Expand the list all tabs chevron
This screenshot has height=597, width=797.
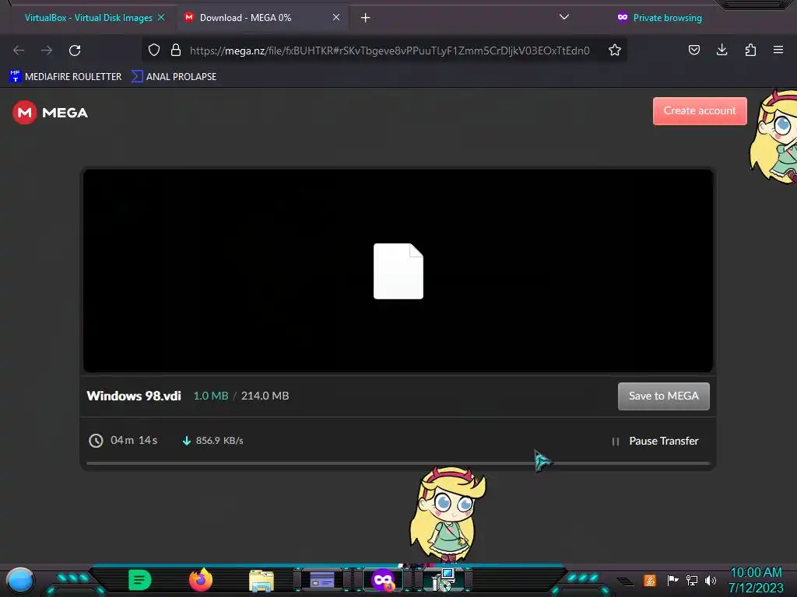coord(564,17)
